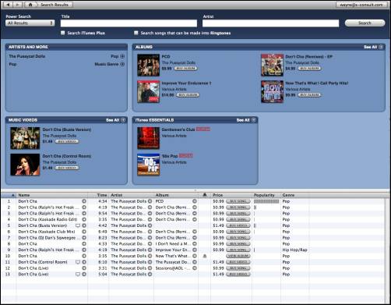This screenshot has height=305, width=391.
Task: Open the Don't Cha (Remixes) - EP cover
Action: (272, 65)
